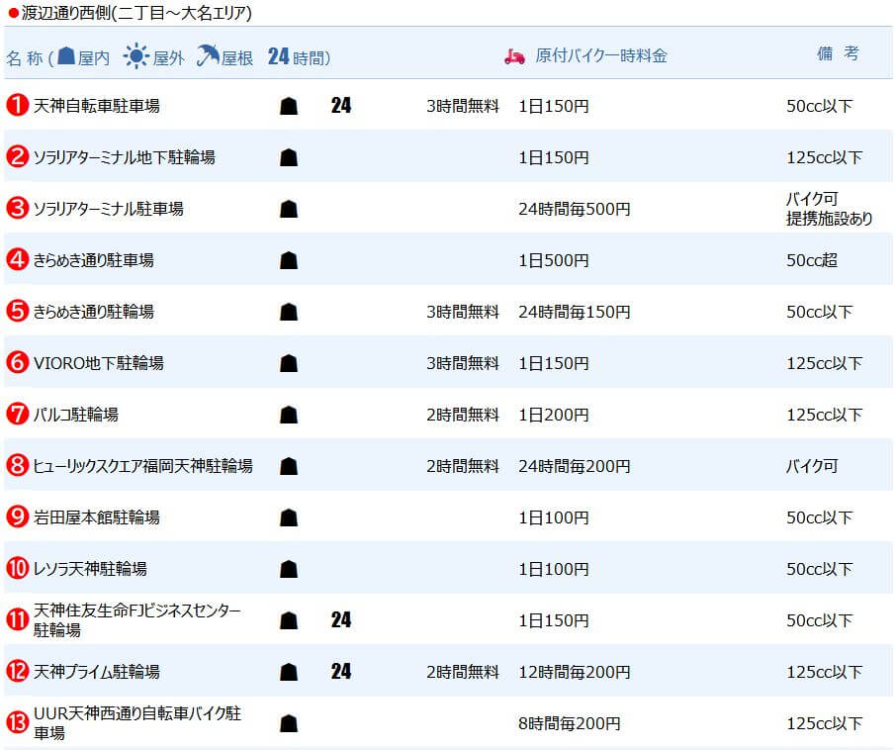Click the indoor 屋内 icon in header
Screen dimensions: 895x750
point(67,54)
